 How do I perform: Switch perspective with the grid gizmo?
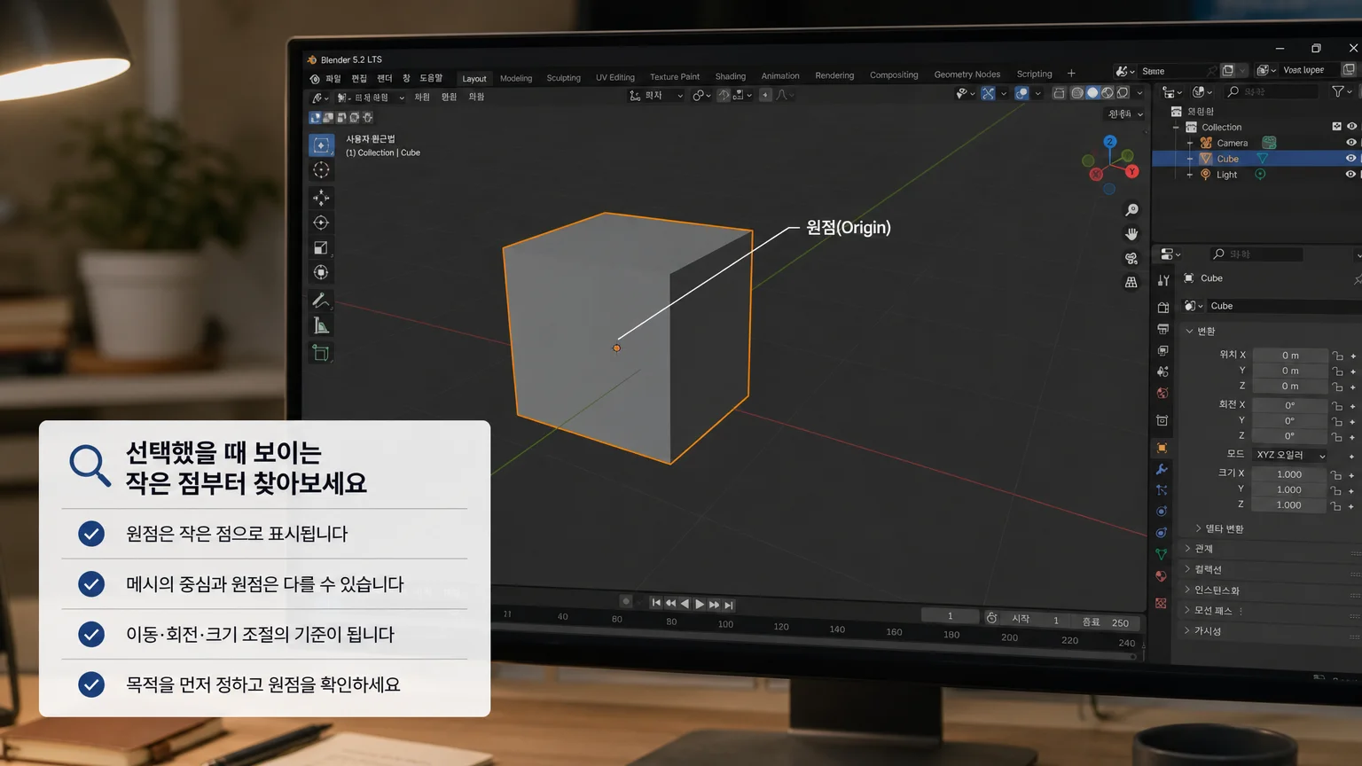point(1131,282)
